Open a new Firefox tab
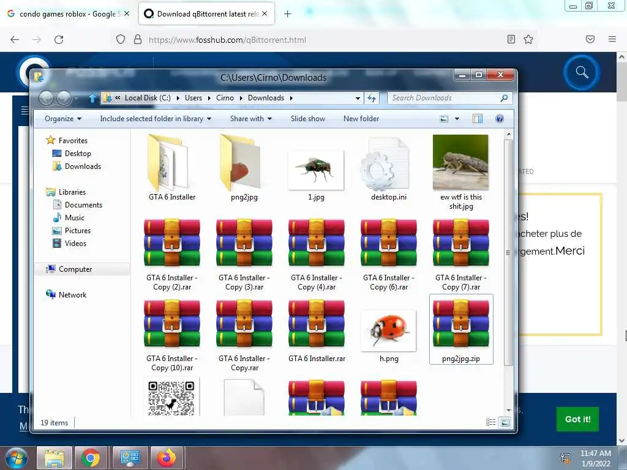The width and height of the screenshot is (627, 470). point(287,14)
